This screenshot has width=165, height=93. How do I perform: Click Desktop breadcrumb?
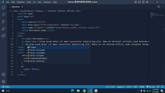click(39, 11)
